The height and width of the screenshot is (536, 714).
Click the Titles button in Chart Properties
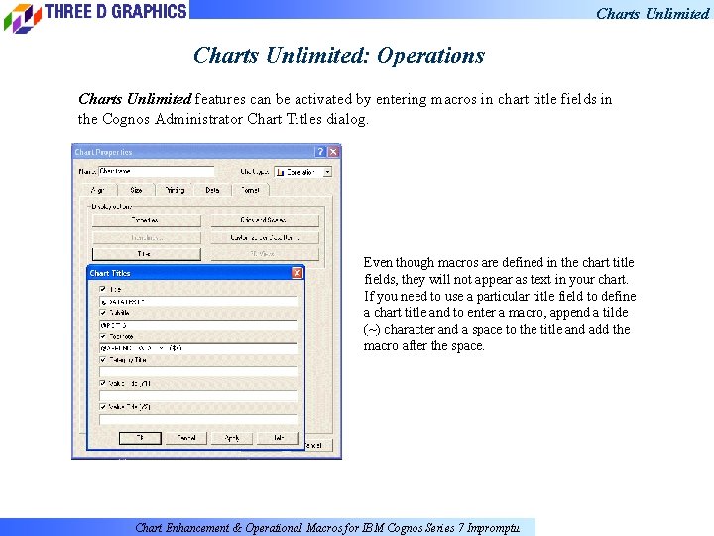[x=146, y=254]
